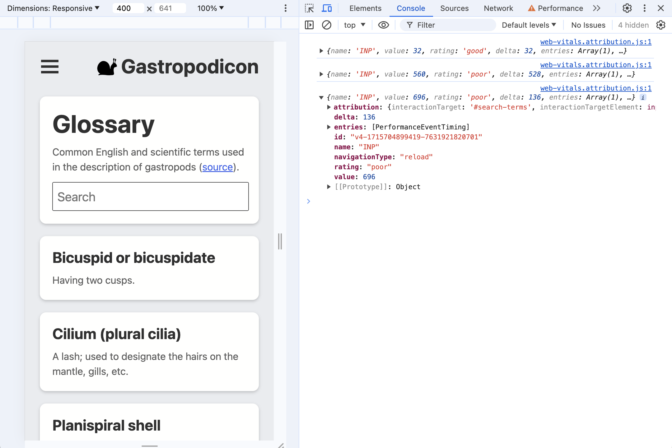This screenshot has width=672, height=448.
Task: Click the source link in glossary description
Action: [217, 167]
